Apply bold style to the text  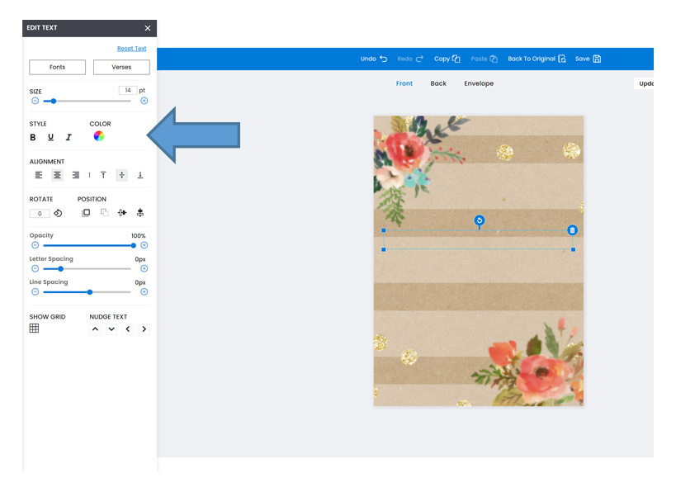[x=31, y=138]
